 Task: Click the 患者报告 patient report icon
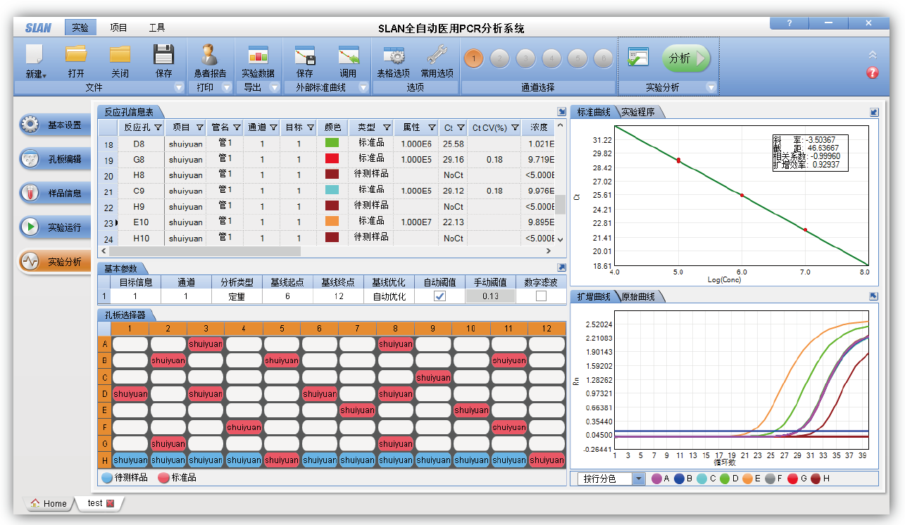[x=210, y=55]
